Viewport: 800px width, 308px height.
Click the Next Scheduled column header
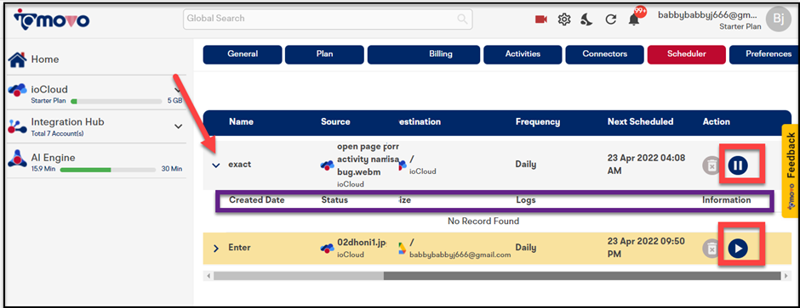tap(640, 122)
